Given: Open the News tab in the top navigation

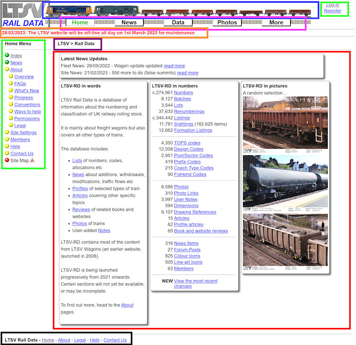Looking at the screenshot, I should [129, 22].
